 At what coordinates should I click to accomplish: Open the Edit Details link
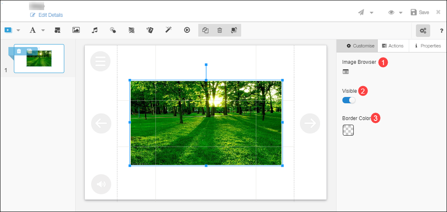(47, 15)
